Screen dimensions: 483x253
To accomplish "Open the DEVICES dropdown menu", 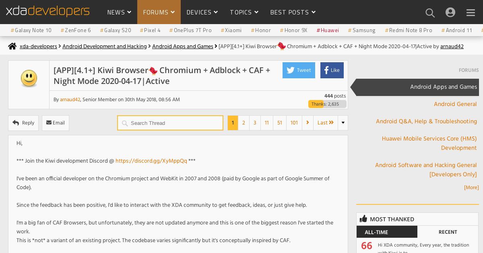I will pyautogui.click(x=202, y=12).
